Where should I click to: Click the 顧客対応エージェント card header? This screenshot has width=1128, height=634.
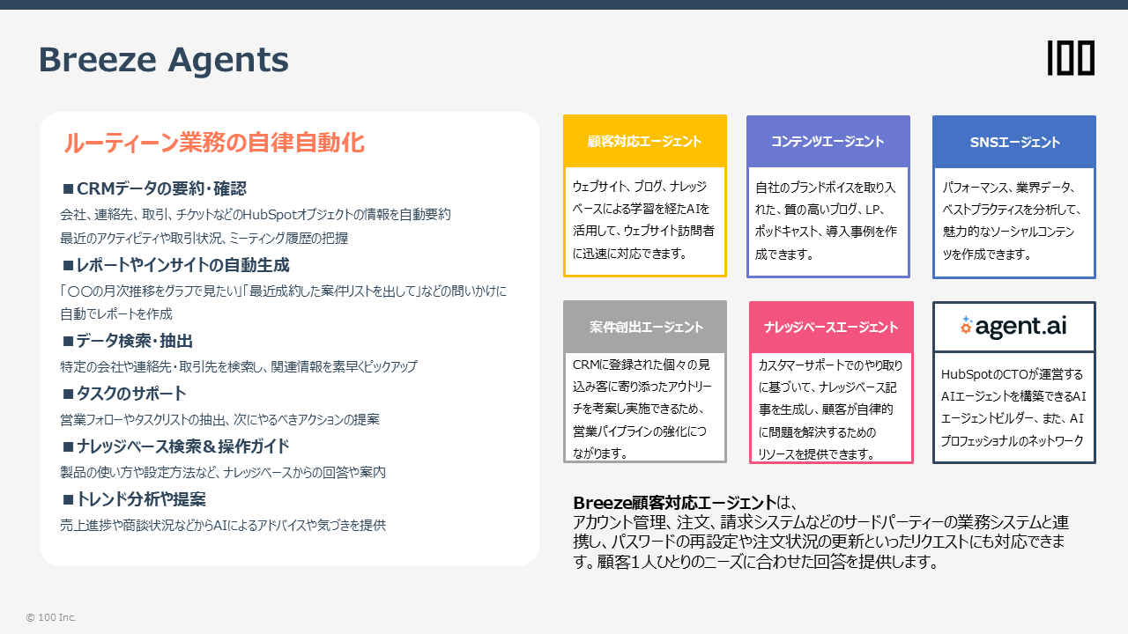tap(645, 142)
